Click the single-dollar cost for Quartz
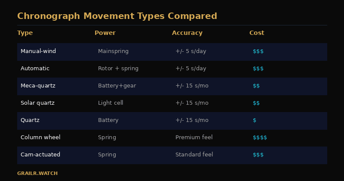This screenshot has width=344, height=181. coord(255,120)
